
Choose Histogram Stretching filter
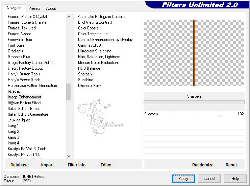(x=95, y=51)
